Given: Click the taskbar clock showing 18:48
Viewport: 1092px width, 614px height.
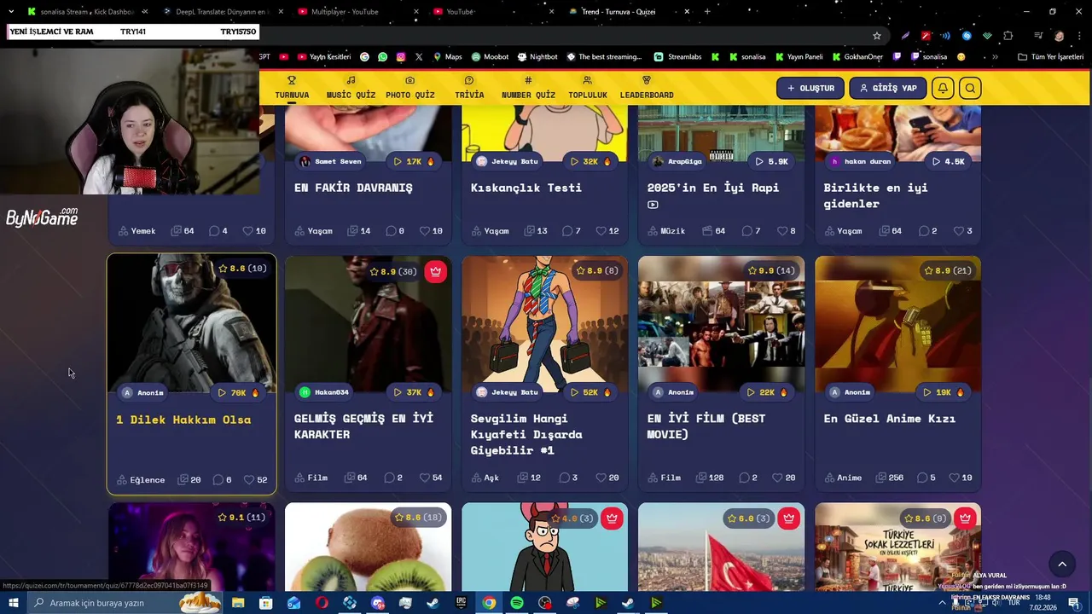Looking at the screenshot, I should click(1043, 603).
